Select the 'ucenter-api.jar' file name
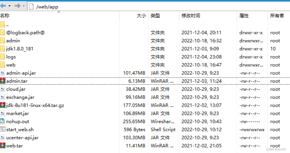The image size is (290, 153). (22, 138)
